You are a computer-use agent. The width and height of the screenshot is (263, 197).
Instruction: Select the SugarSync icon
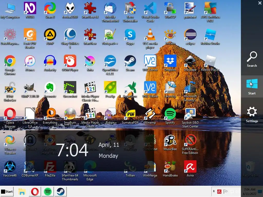130,90
